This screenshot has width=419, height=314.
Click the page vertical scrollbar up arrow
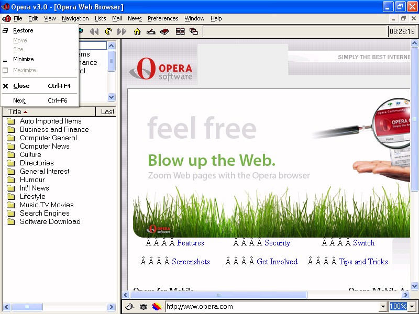pos(414,43)
